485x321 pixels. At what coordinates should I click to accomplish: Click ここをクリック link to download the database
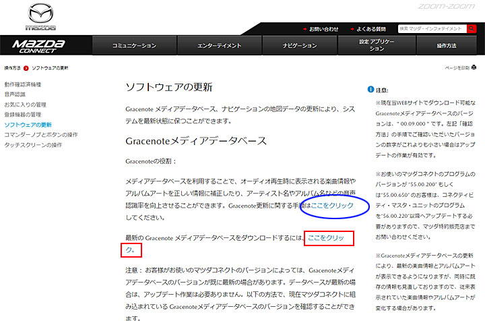point(326,238)
